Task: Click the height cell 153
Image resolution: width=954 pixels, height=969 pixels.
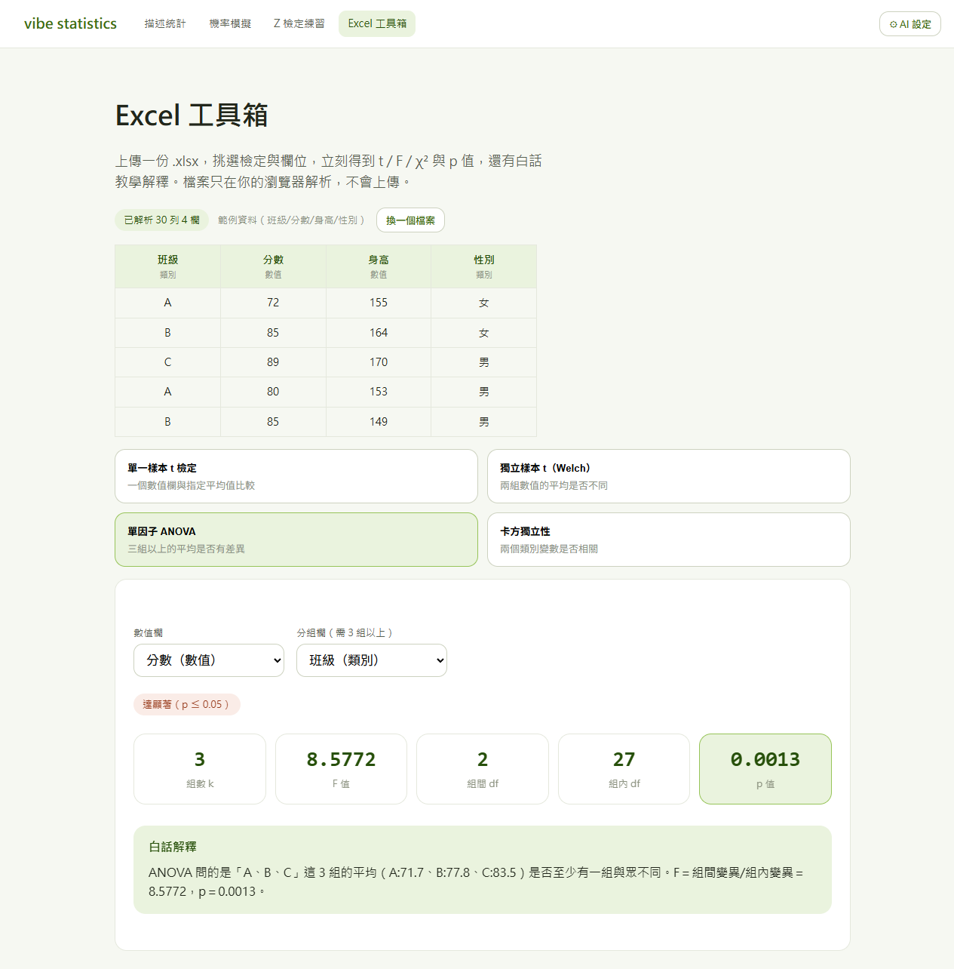Action: click(x=379, y=392)
